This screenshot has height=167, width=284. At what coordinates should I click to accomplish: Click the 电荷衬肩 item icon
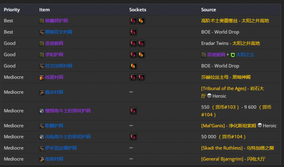(x=42, y=159)
